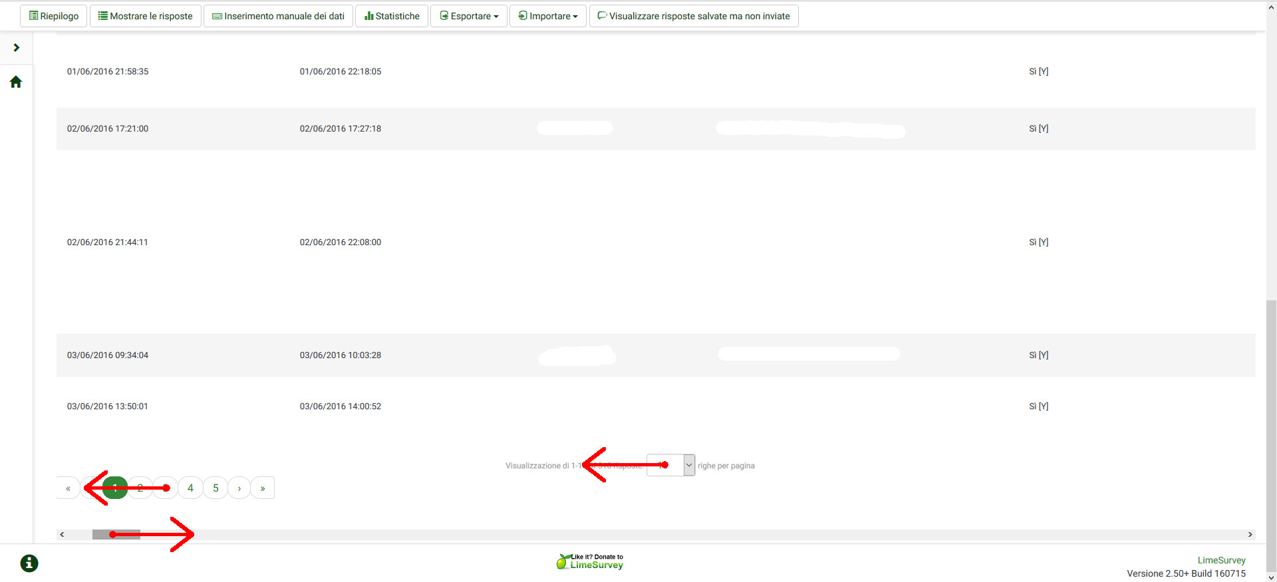Click Mostrare le risposte button
This screenshot has width=1277, height=582.
(x=146, y=16)
